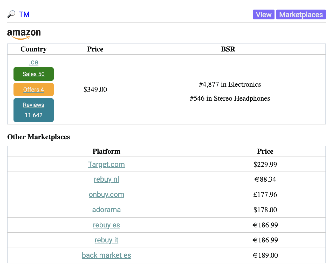This screenshot has width=329, height=267.
Task: Click the #4,877 in Electronics text
Action: (x=230, y=84)
